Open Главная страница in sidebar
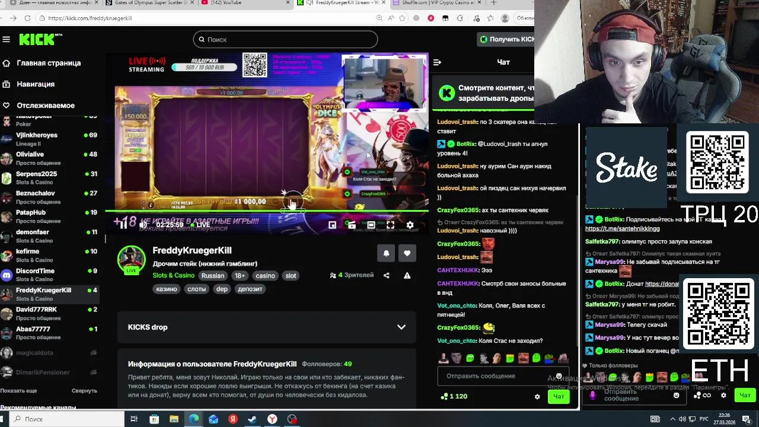Image resolution: width=759 pixels, height=427 pixels. [49, 63]
